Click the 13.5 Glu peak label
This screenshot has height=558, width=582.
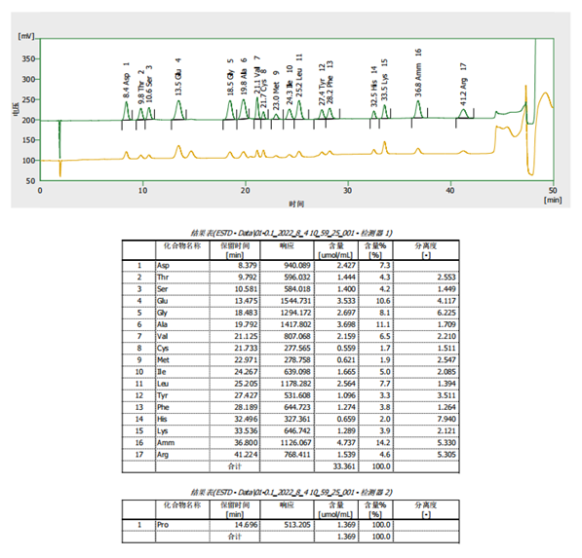178,77
